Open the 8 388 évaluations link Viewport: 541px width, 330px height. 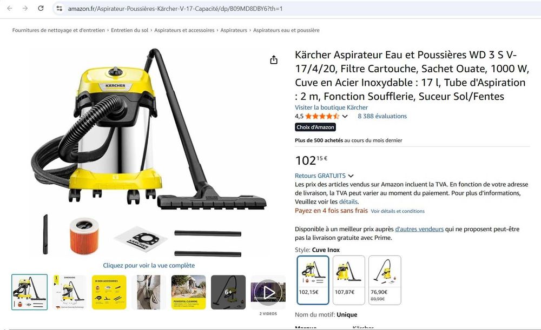(382, 117)
